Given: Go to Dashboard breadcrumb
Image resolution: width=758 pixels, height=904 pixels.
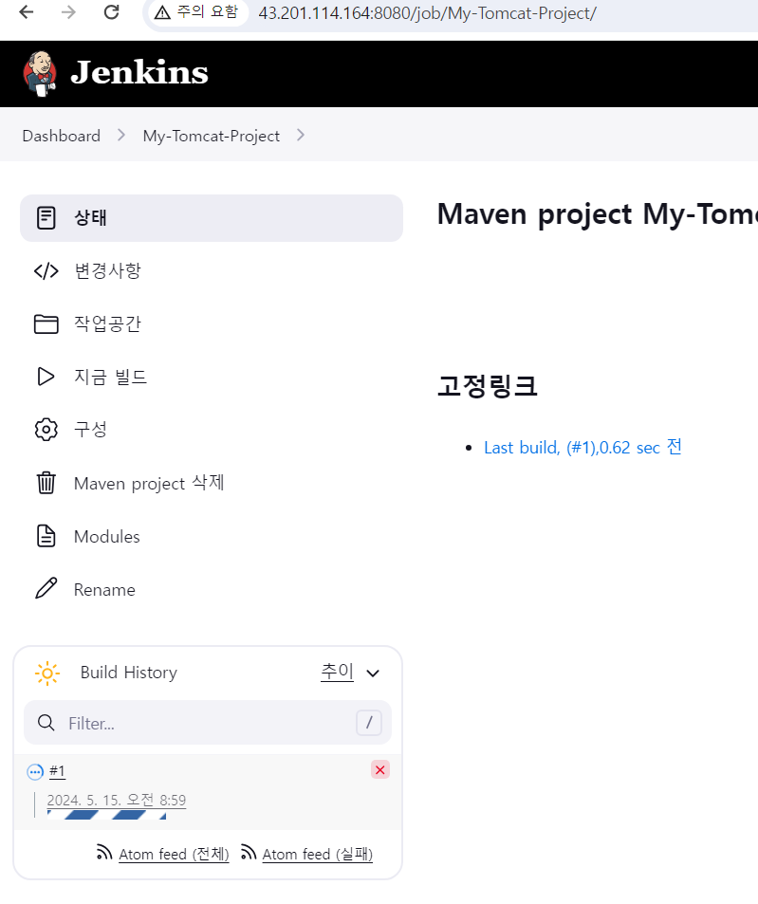Looking at the screenshot, I should 61,136.
